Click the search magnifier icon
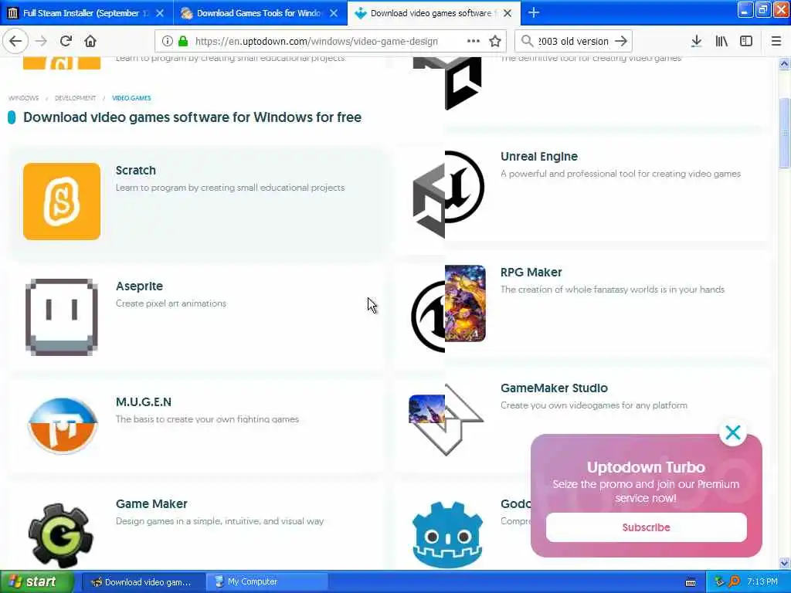The image size is (791, 593). click(x=527, y=41)
